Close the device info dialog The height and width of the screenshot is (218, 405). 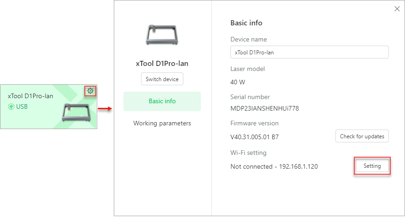point(397,9)
